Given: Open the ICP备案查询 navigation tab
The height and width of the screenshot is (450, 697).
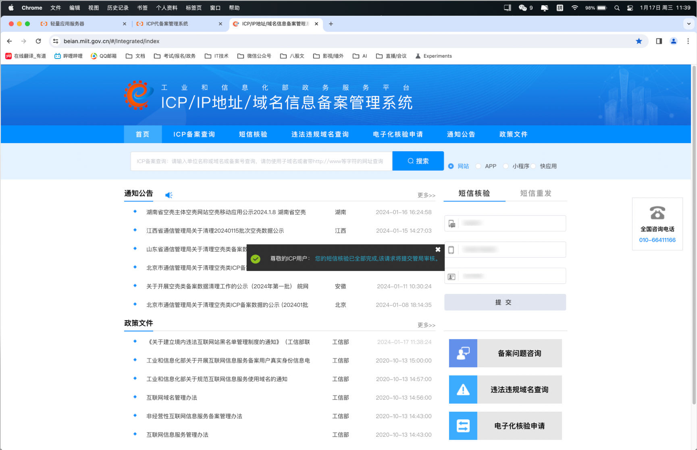Looking at the screenshot, I should tap(194, 134).
